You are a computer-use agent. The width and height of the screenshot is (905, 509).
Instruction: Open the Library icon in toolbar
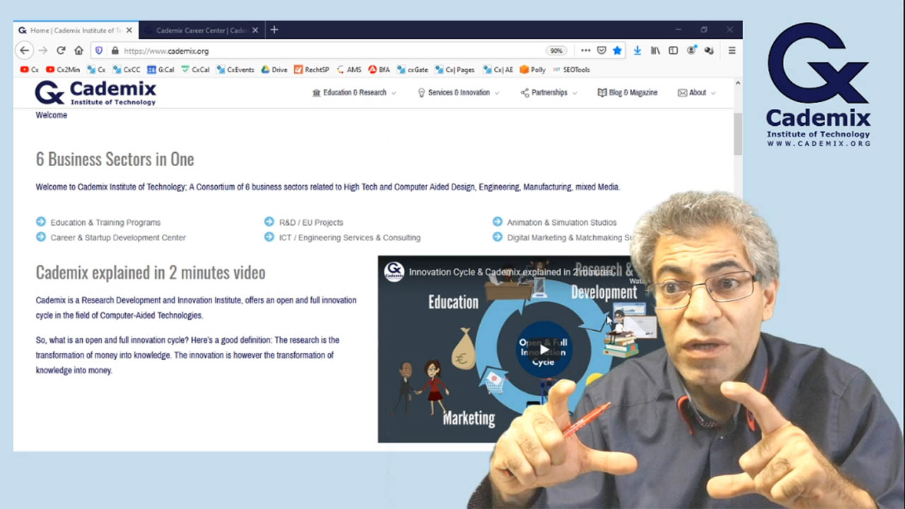click(x=655, y=50)
